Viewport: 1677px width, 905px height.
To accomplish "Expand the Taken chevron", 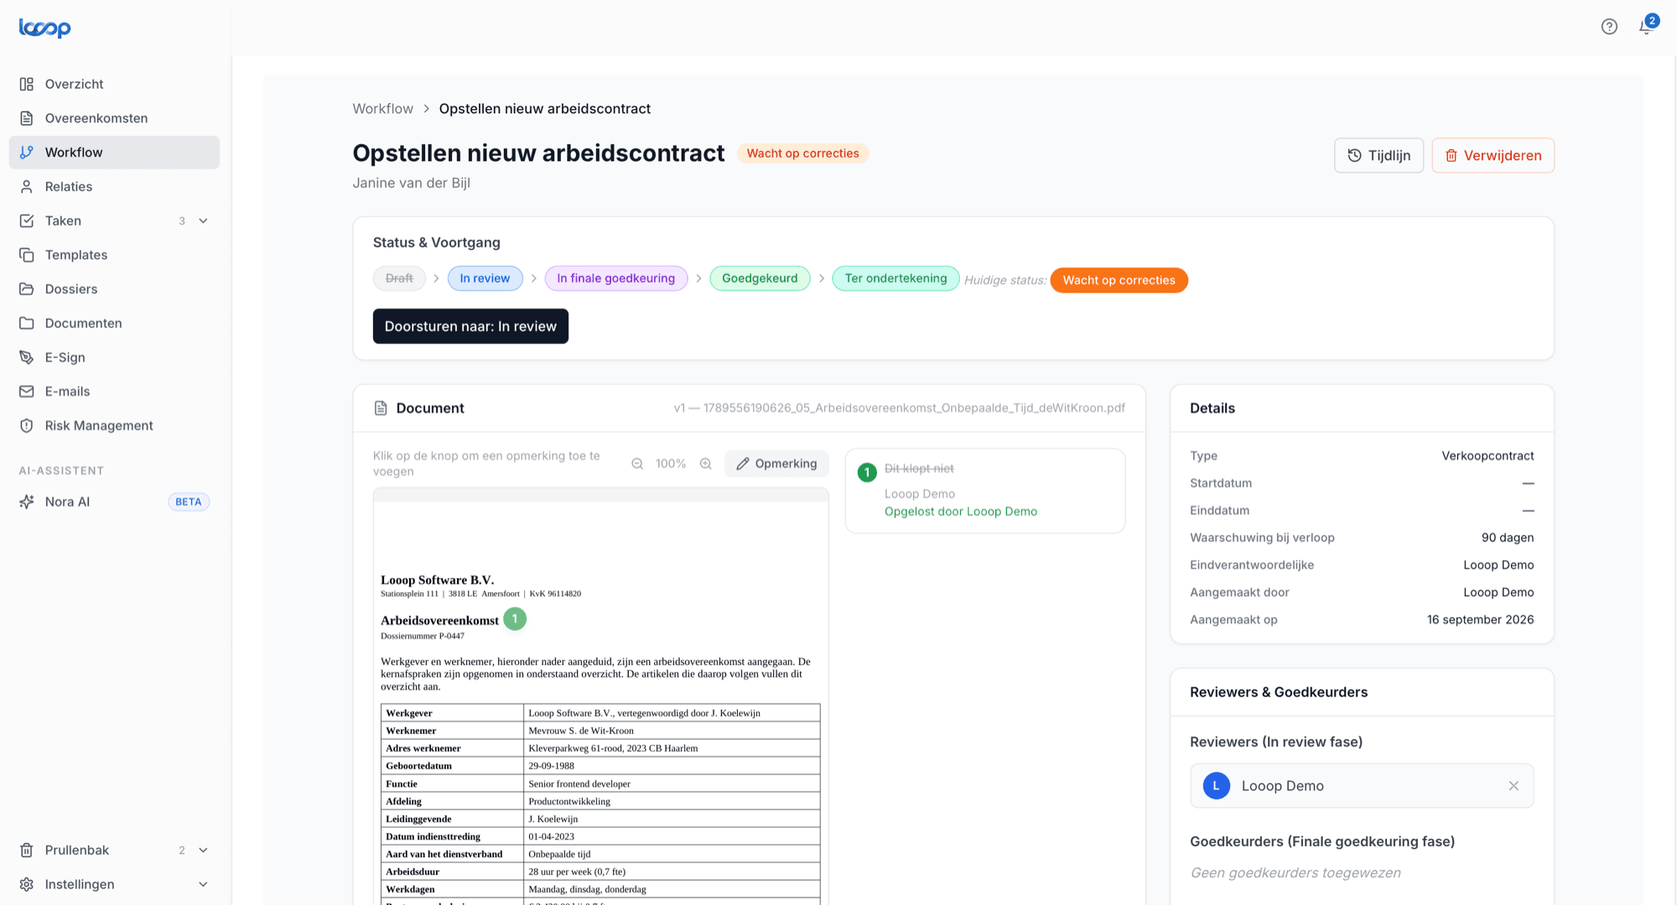I will (203, 221).
